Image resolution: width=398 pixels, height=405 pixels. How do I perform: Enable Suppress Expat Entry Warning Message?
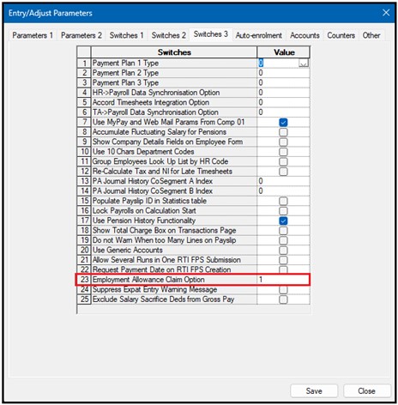coord(283,290)
